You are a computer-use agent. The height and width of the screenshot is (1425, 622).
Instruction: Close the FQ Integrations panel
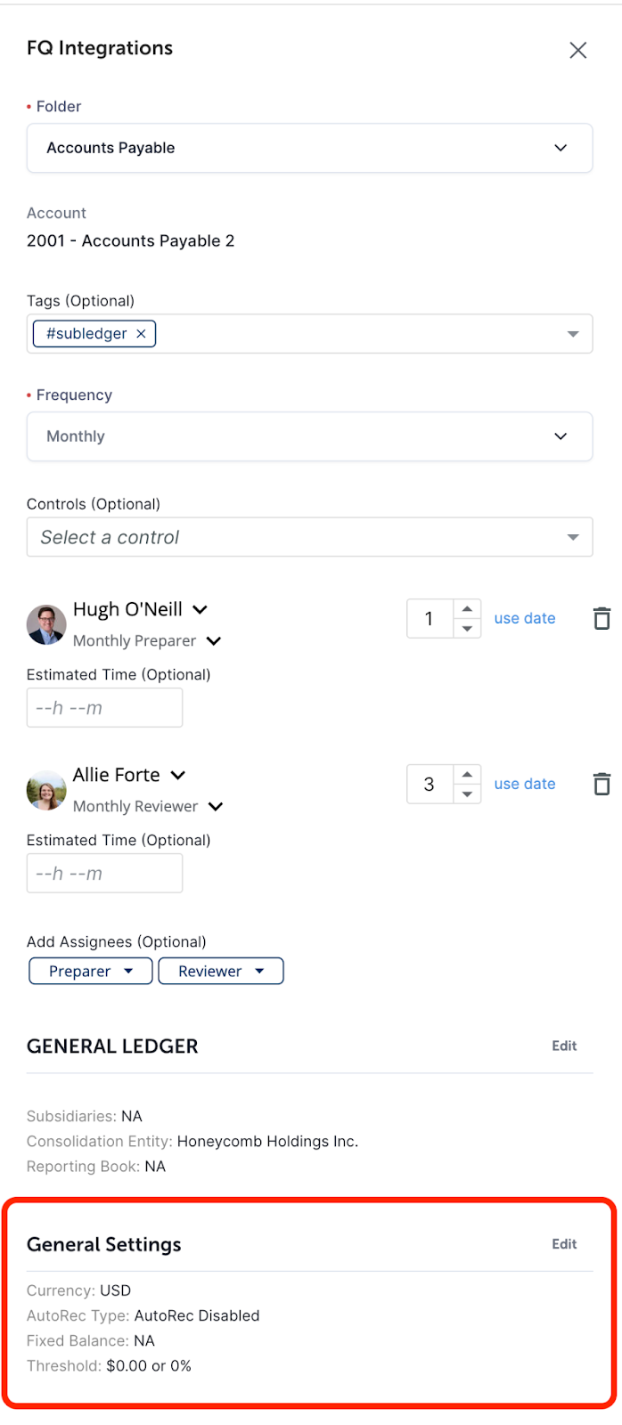coord(578,50)
